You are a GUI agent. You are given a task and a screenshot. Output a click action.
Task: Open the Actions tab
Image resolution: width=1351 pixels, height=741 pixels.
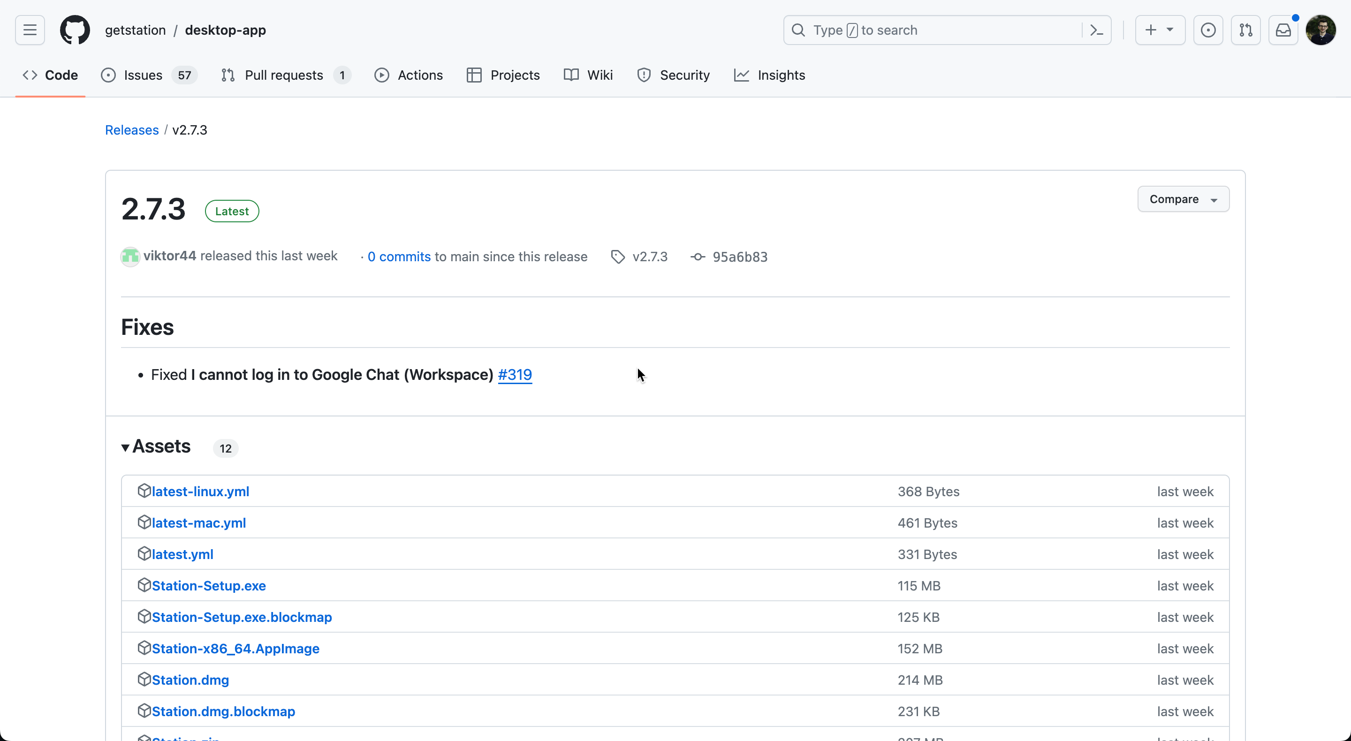pos(409,75)
